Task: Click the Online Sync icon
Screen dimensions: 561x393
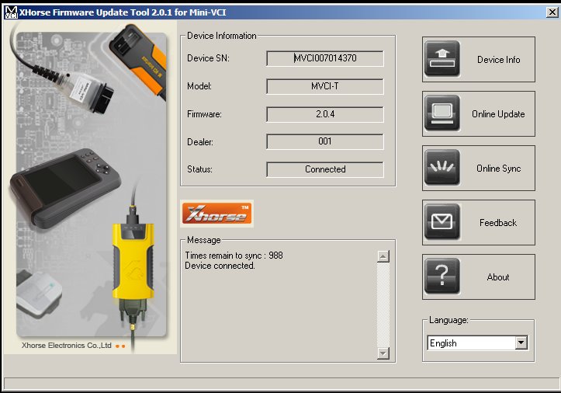Action: click(x=442, y=168)
